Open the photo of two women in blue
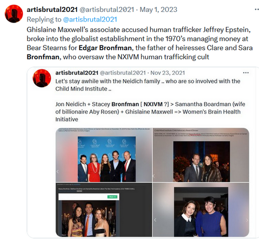The image size is (259, 243). 201,210
